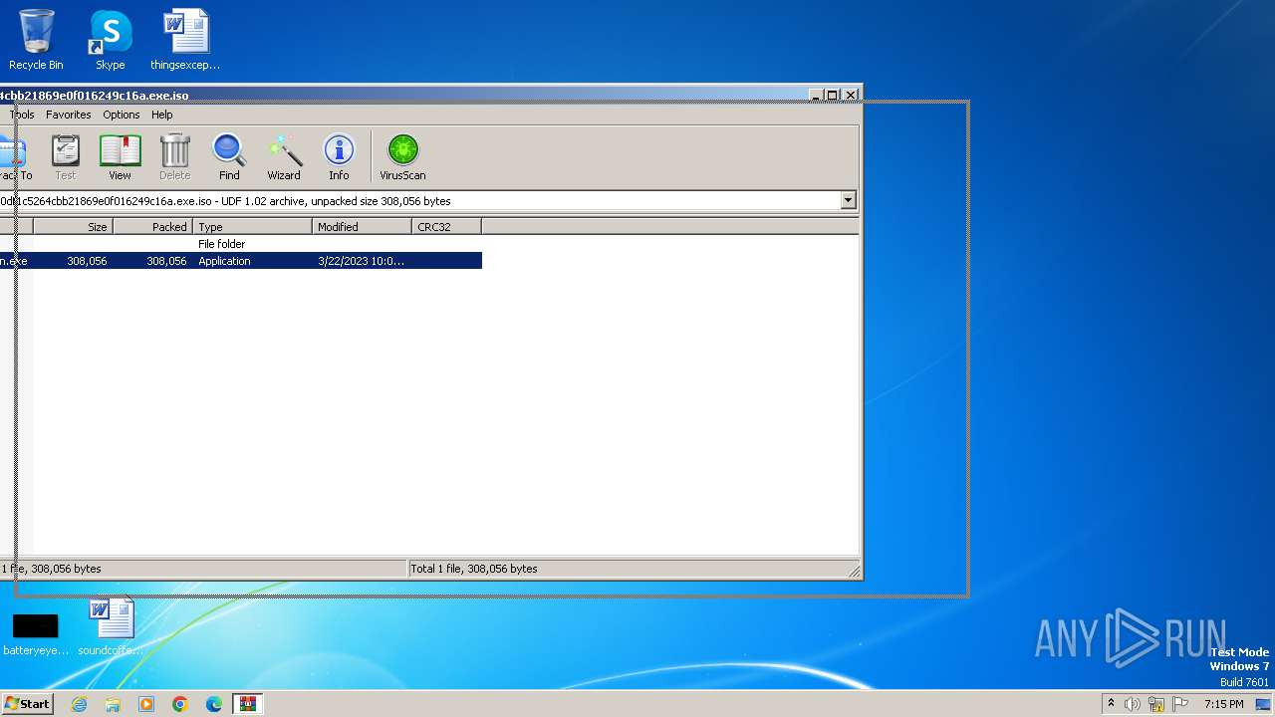Select the File folder row
This screenshot has width=1275, height=717.
point(240,244)
